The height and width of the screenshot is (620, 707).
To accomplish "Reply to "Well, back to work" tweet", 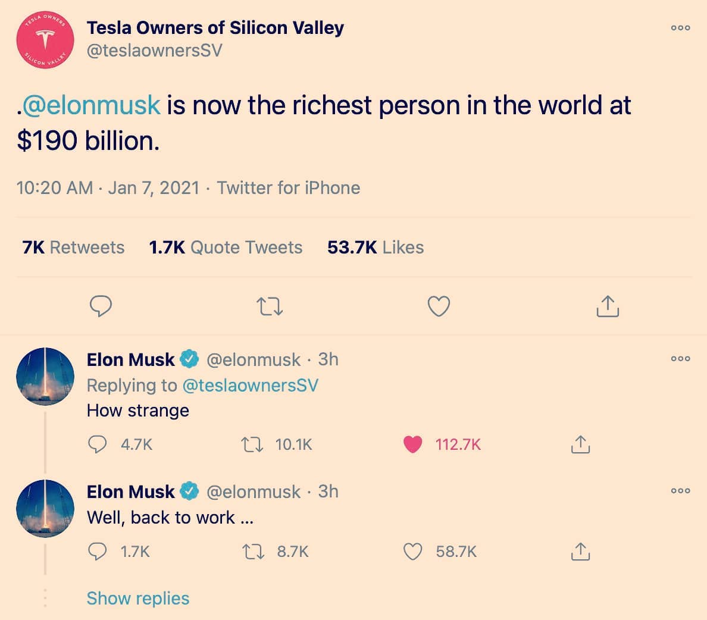I will point(98,552).
